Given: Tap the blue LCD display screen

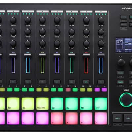Looking at the screenshot, I should pyautogui.click(x=124, y=45).
